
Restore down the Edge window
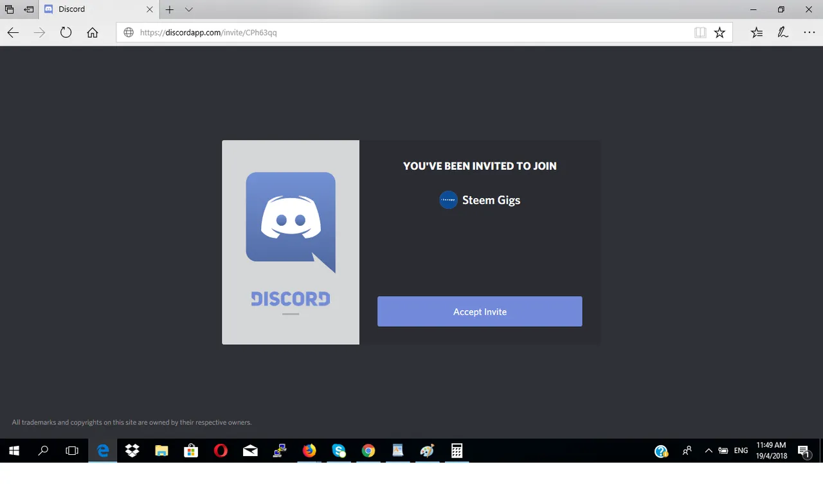[781, 10]
